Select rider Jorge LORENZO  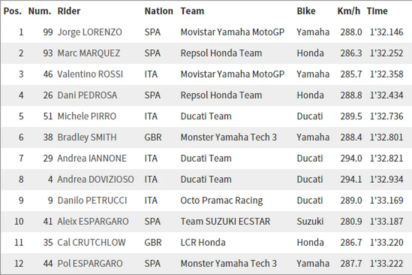pyautogui.click(x=89, y=32)
